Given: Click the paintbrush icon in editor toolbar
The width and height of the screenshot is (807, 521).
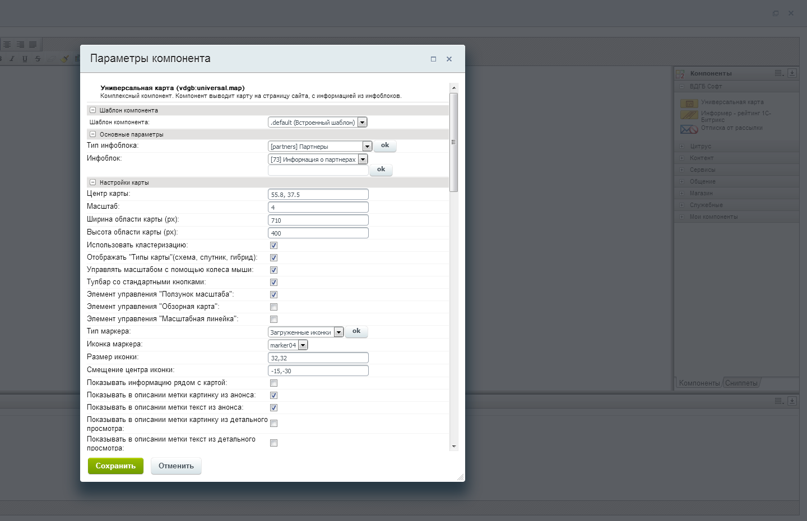Looking at the screenshot, I should pos(65,58).
